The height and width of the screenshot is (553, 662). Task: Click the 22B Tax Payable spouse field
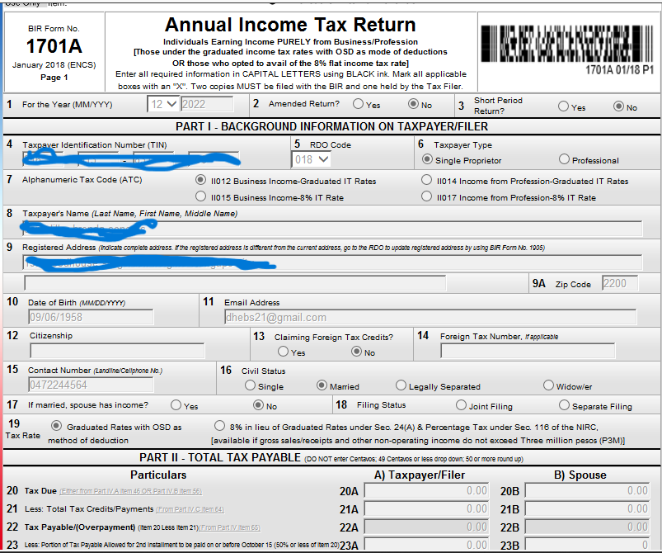(587, 527)
